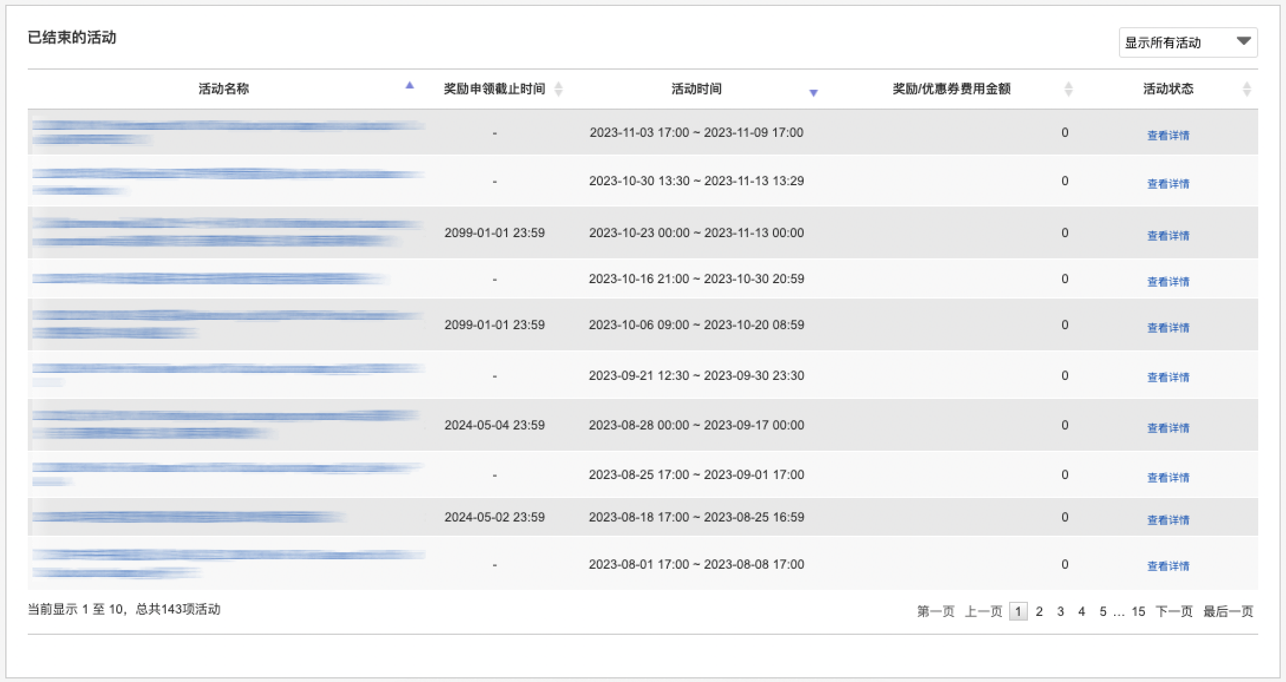Sort by 活动状态 column arrows

point(1246,89)
